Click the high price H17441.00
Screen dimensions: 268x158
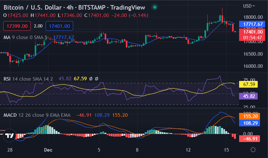click(x=43, y=15)
